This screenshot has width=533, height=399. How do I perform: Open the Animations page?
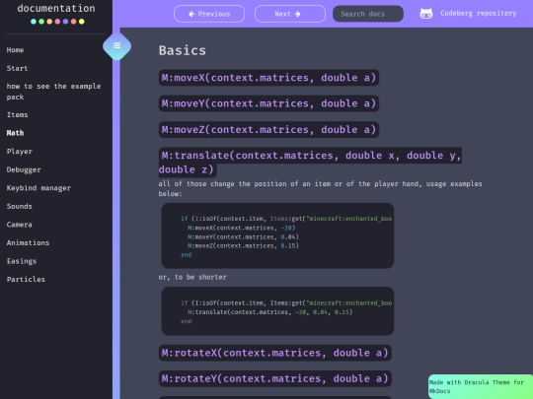click(x=28, y=243)
